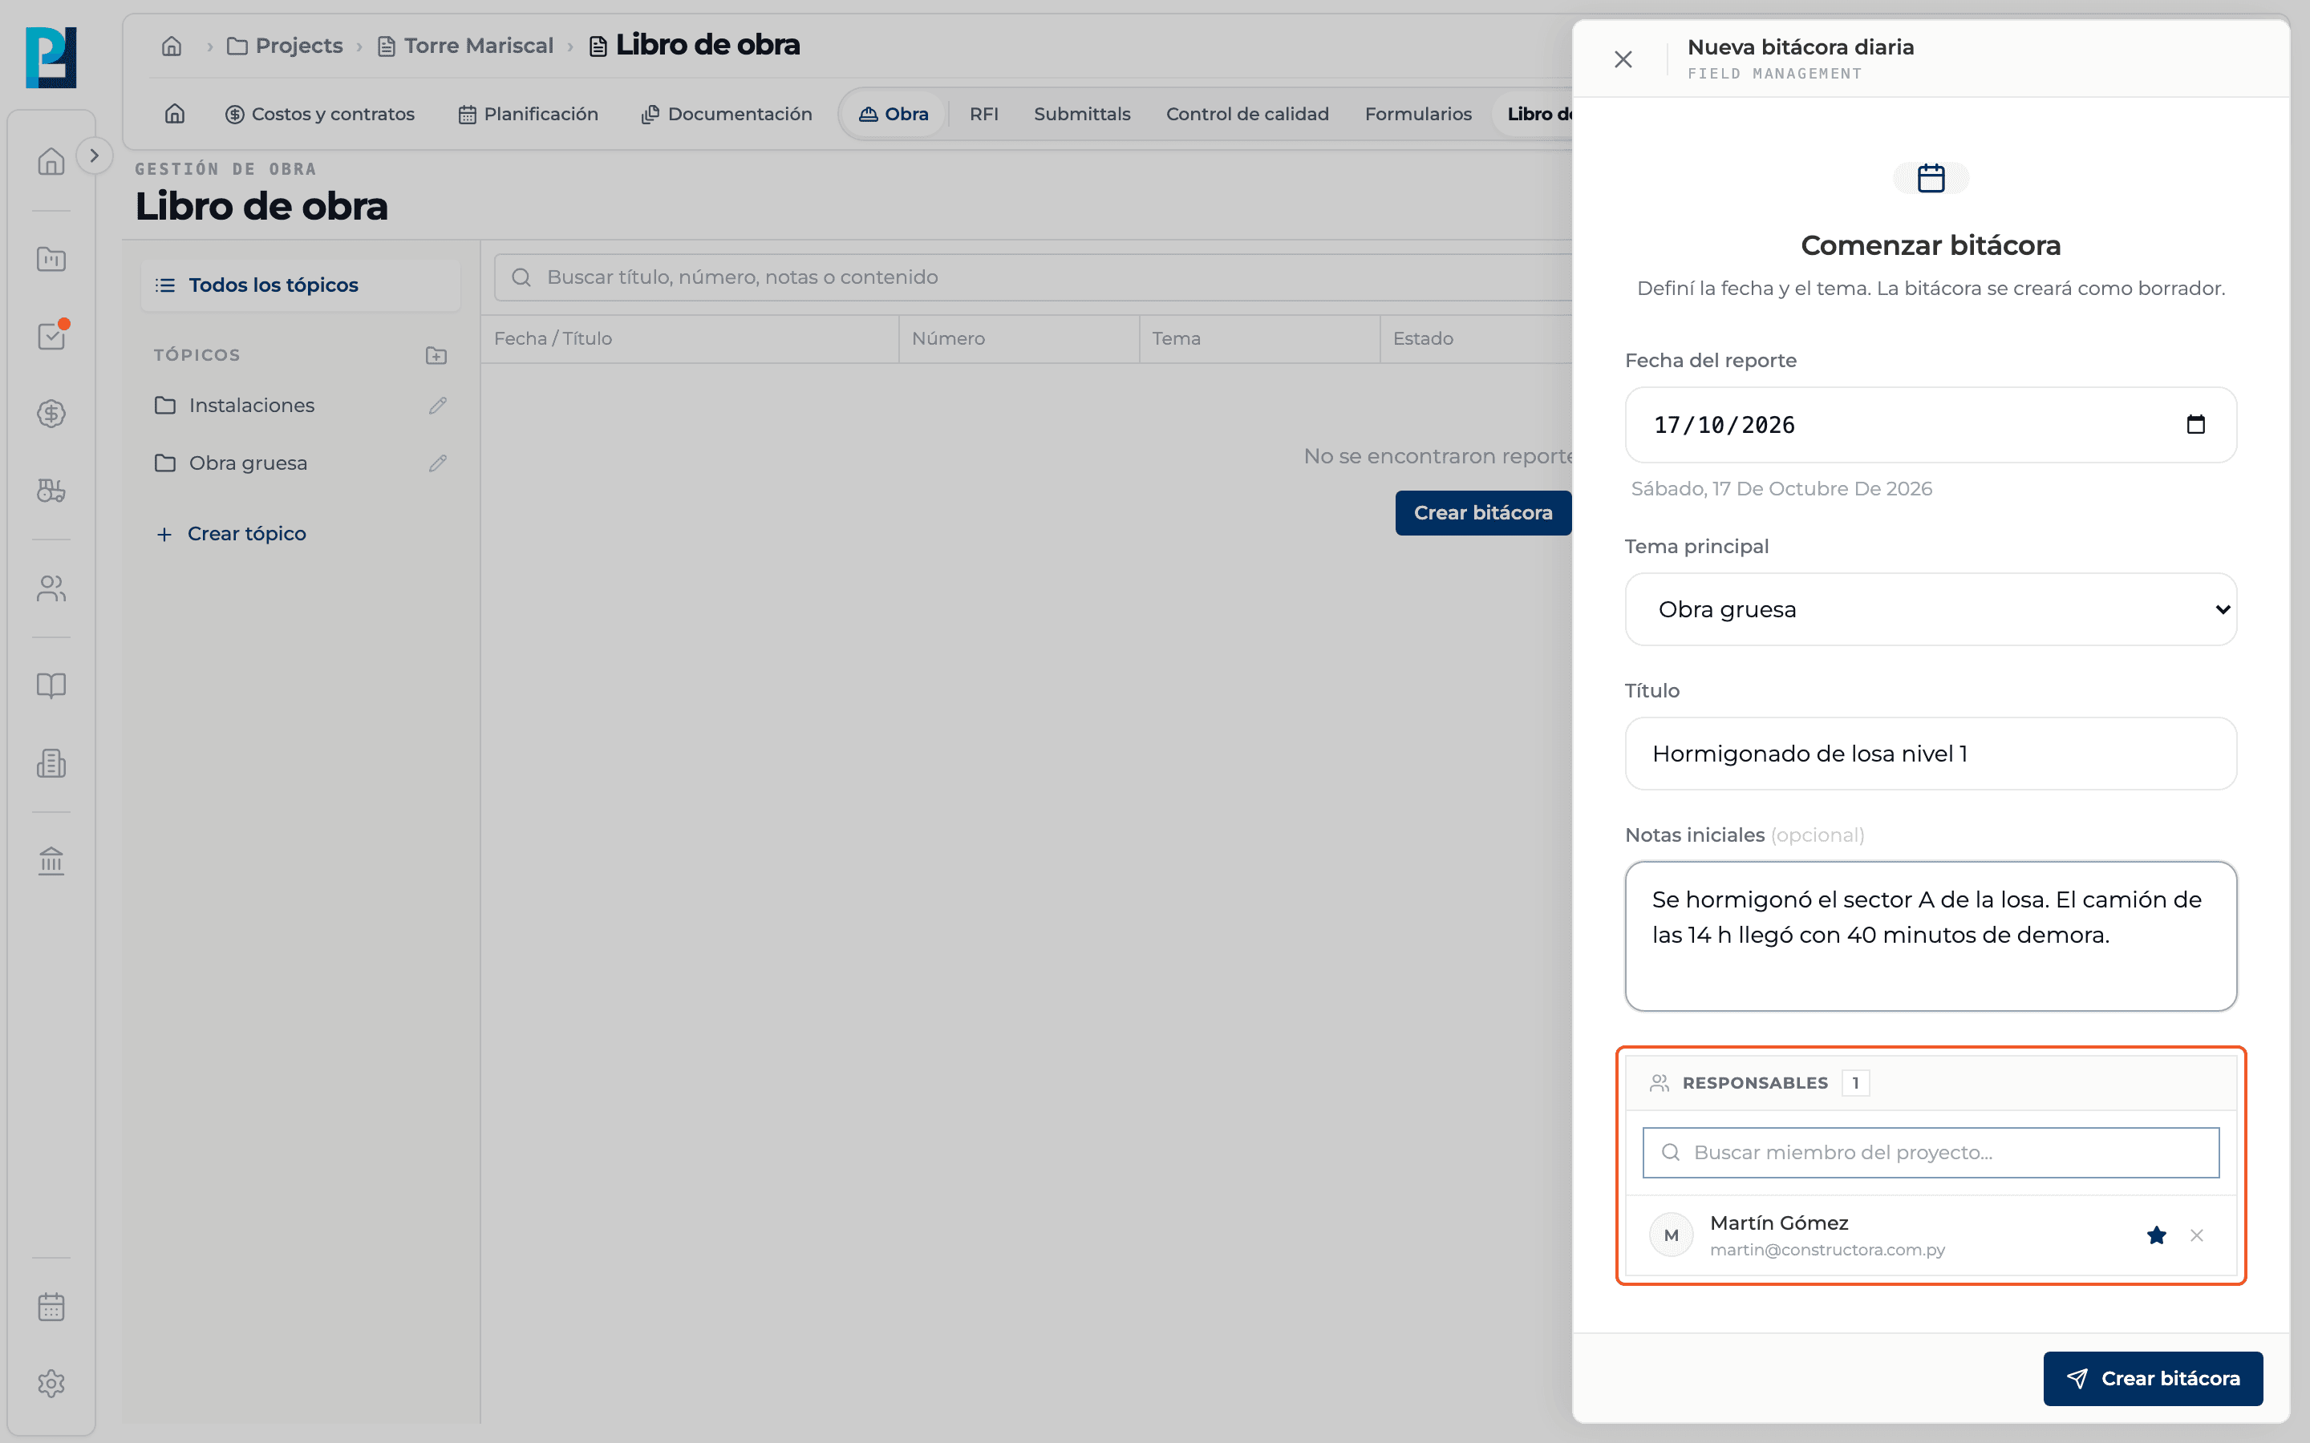
Task: Click the Notas iniciales text area
Action: [x=1930, y=936]
